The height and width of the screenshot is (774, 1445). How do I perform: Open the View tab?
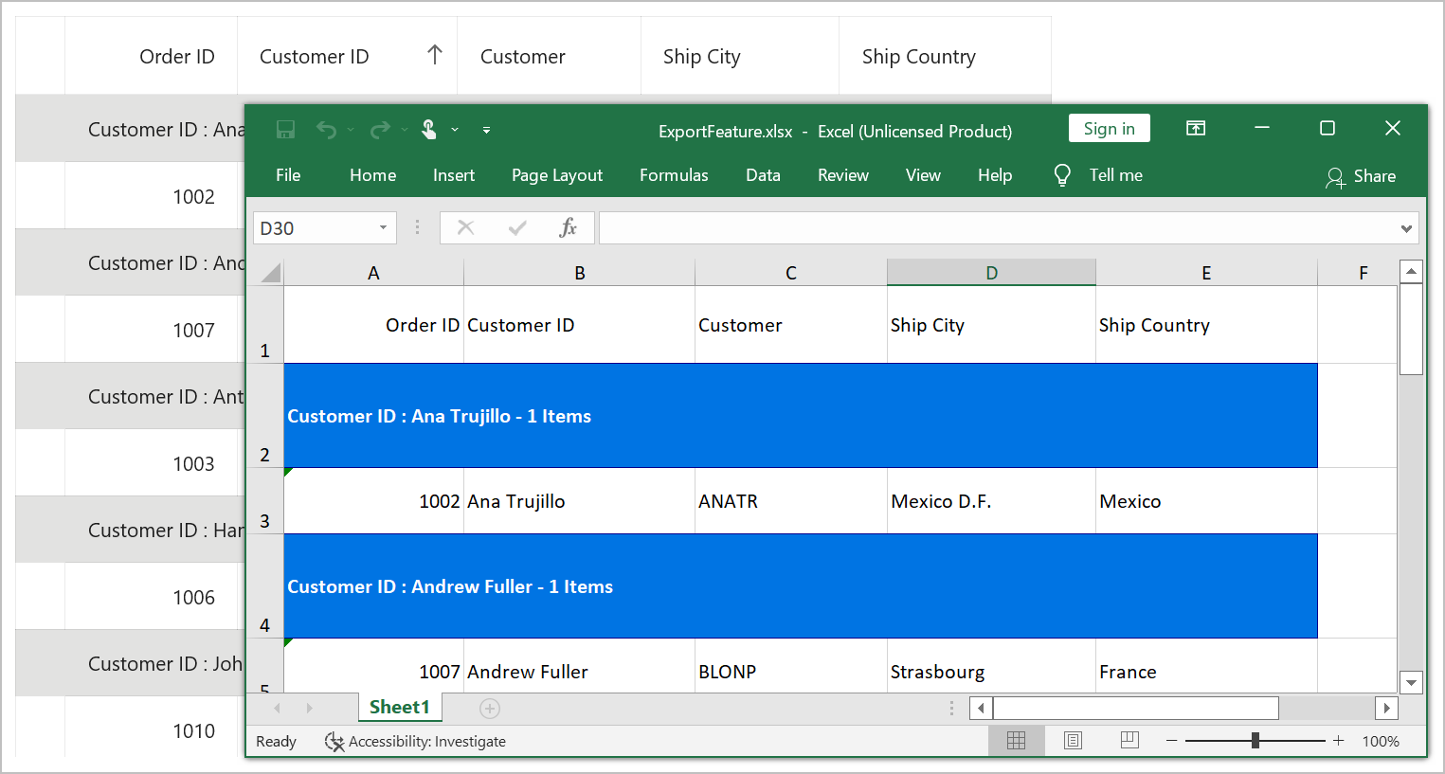coord(923,175)
